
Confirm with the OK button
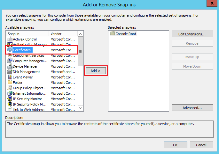175,145
